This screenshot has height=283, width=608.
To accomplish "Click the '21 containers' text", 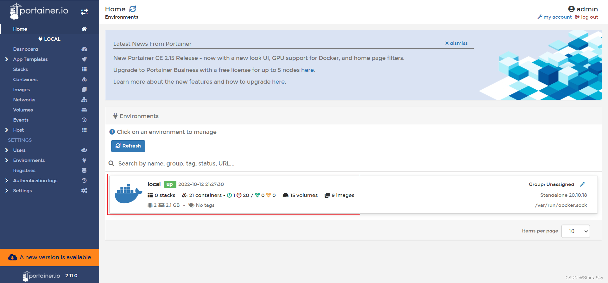I will tap(206, 196).
